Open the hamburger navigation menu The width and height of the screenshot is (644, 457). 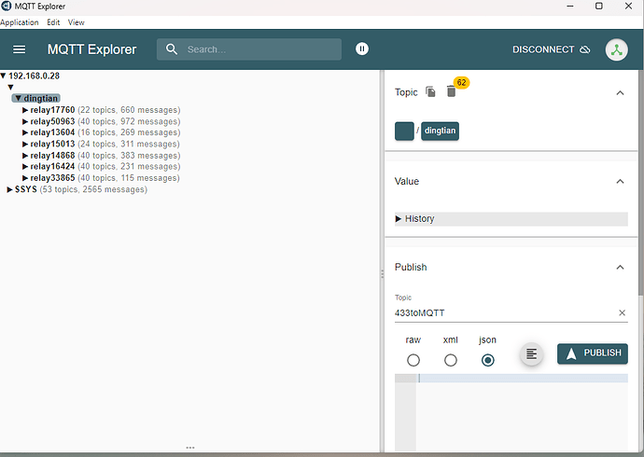pos(20,49)
